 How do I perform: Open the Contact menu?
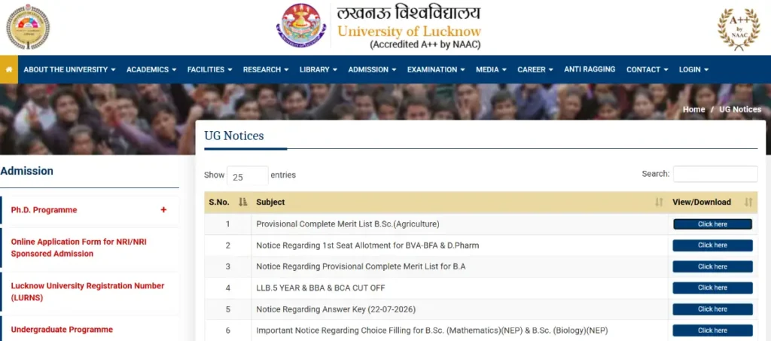647,70
